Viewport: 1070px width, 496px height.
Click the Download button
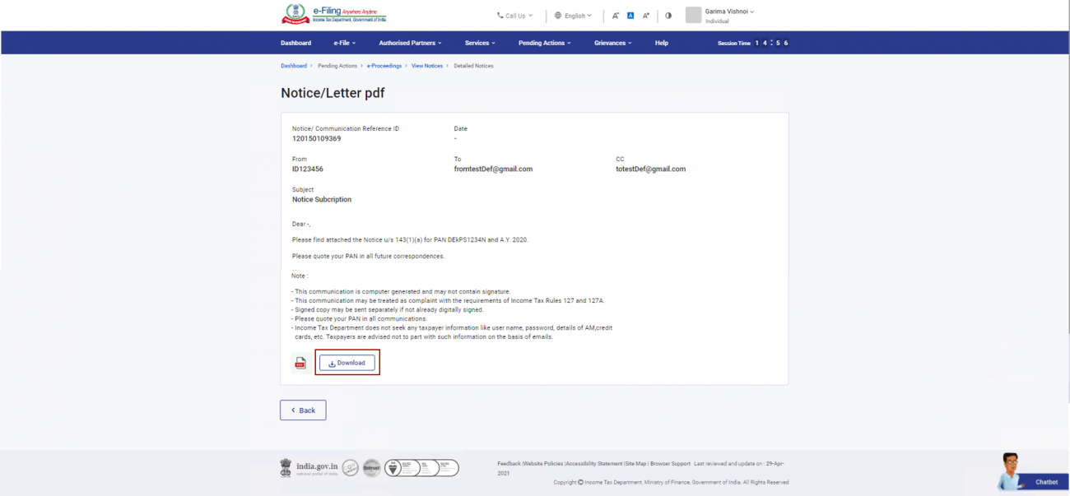coord(347,362)
